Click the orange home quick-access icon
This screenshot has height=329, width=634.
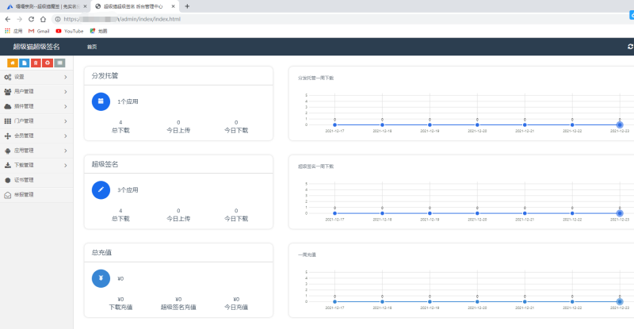[x=13, y=63]
